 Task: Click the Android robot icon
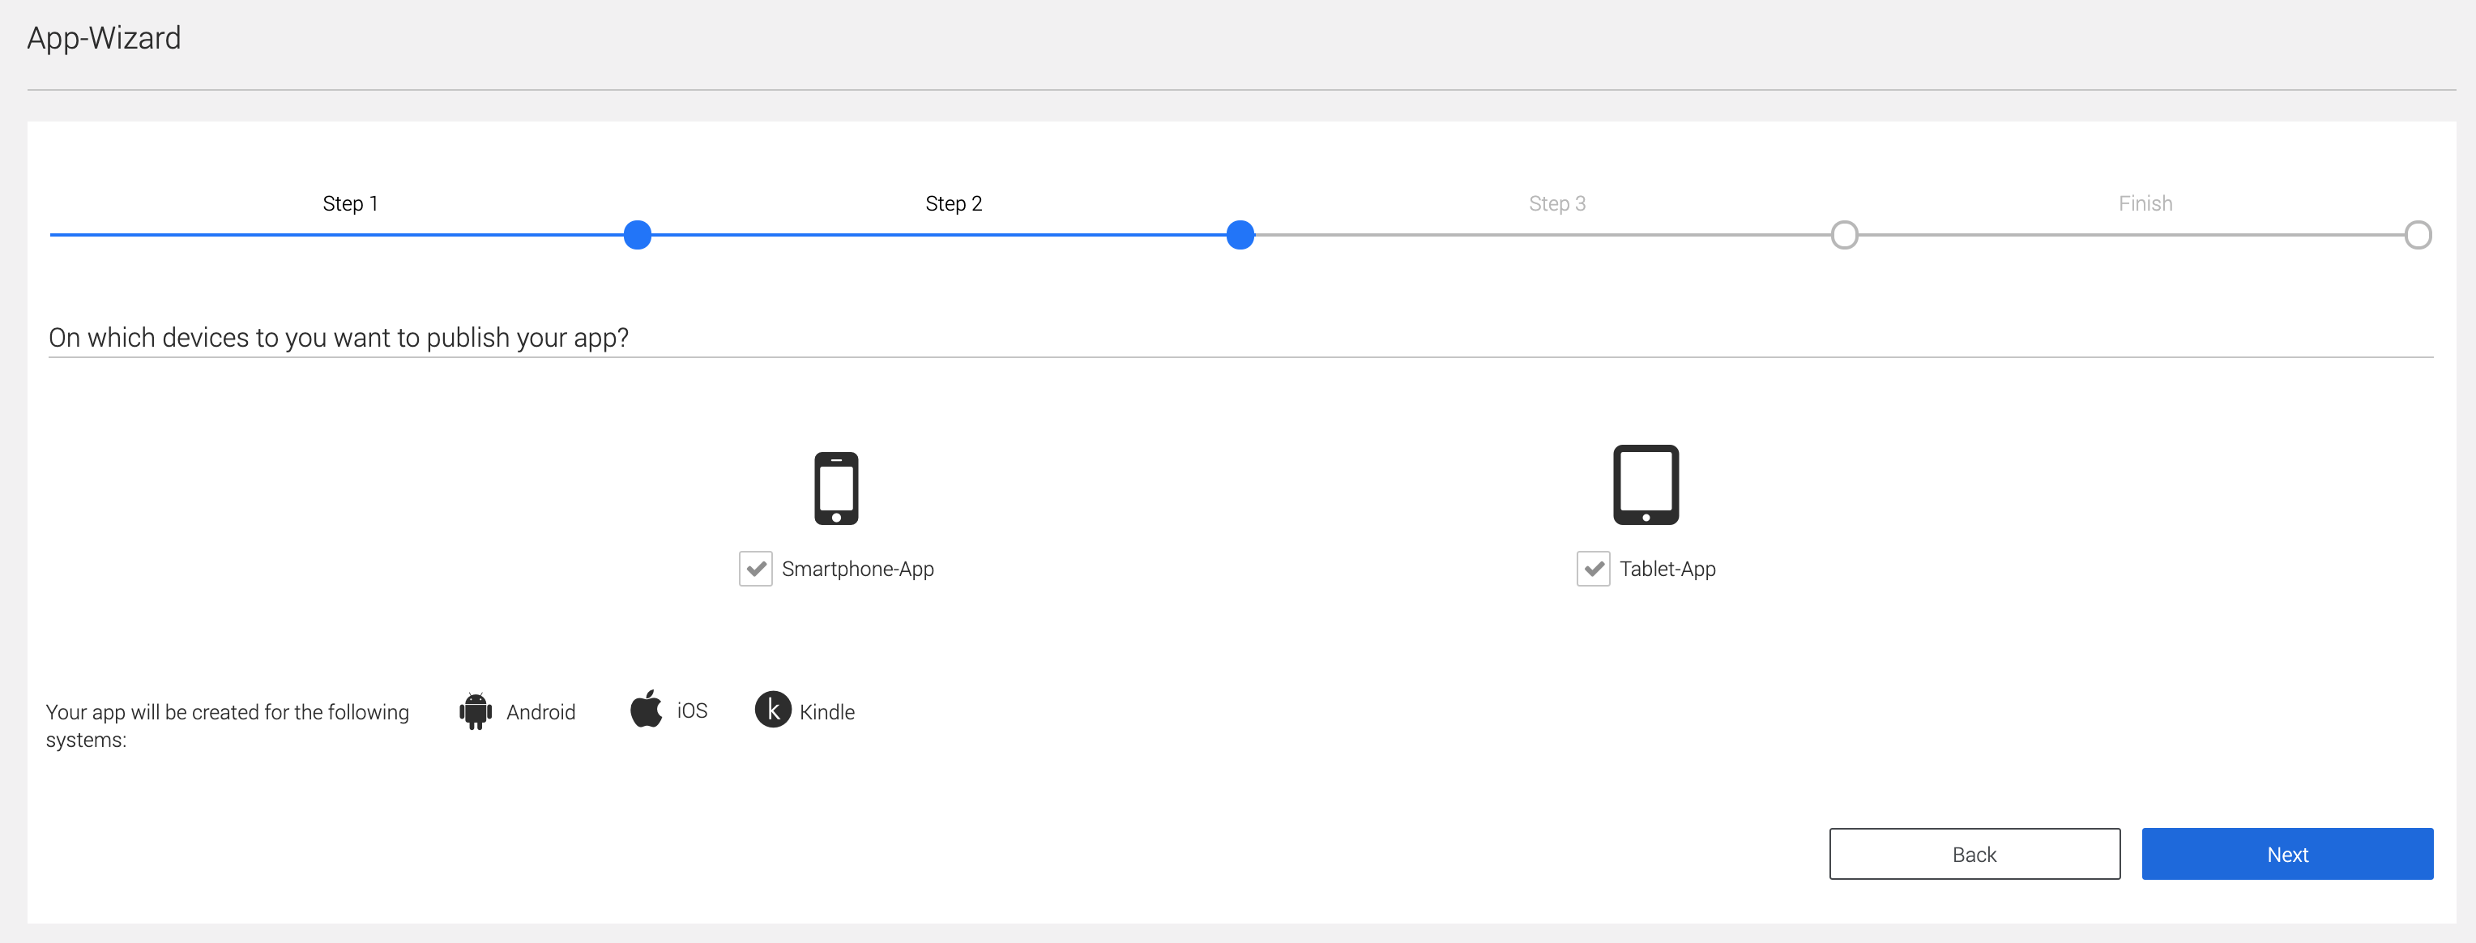(x=475, y=711)
